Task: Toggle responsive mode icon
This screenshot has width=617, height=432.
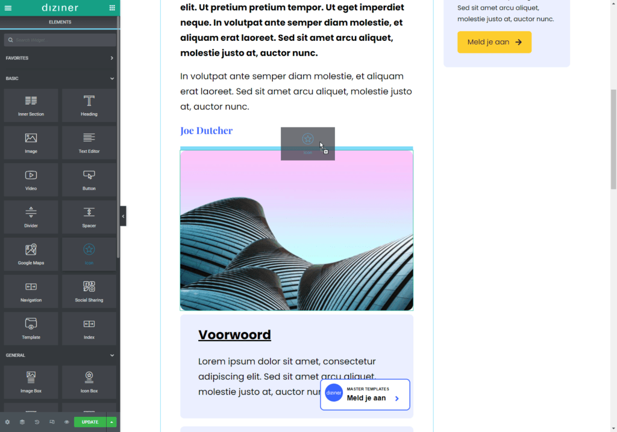Action: tap(52, 422)
